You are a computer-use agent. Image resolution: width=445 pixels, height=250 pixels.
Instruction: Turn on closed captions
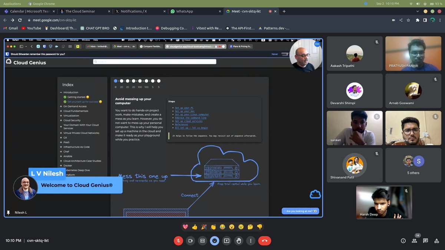(202, 240)
